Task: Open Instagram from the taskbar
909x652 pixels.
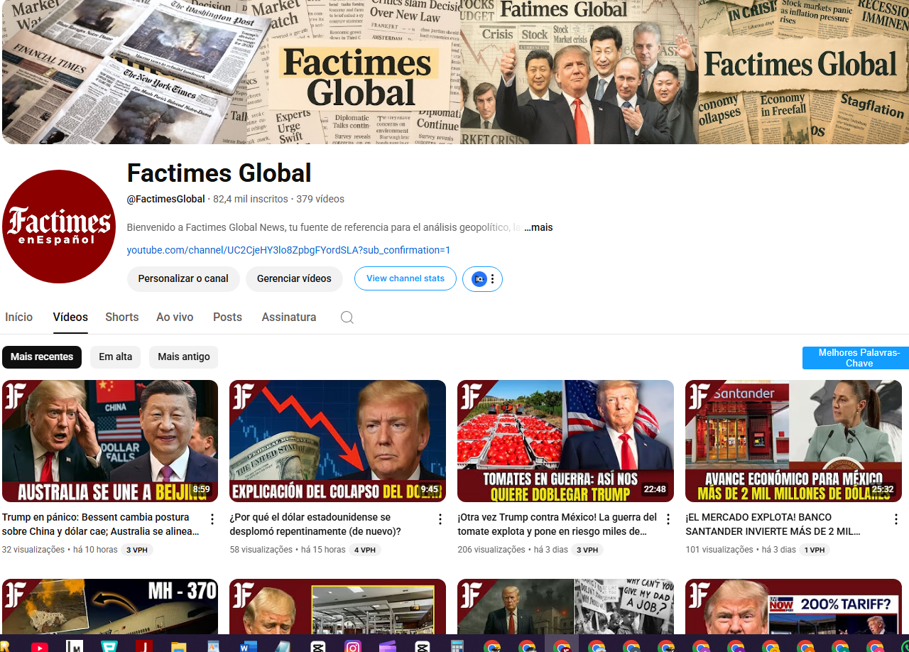Action: click(353, 646)
